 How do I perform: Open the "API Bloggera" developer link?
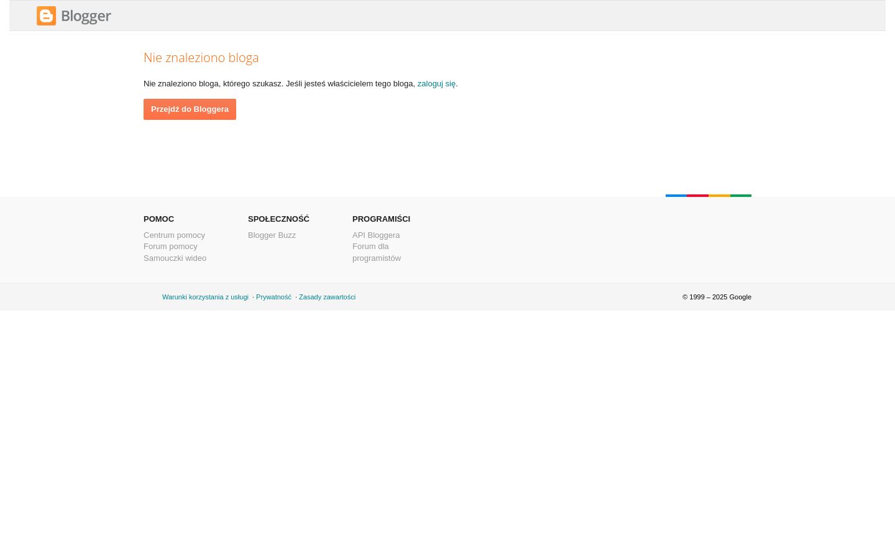(x=376, y=235)
